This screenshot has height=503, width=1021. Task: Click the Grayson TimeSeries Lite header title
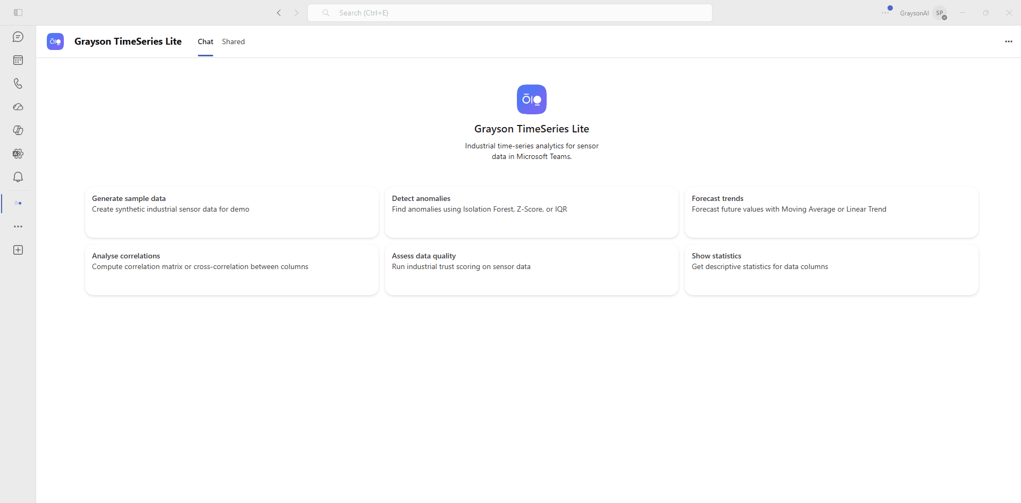pyautogui.click(x=128, y=41)
